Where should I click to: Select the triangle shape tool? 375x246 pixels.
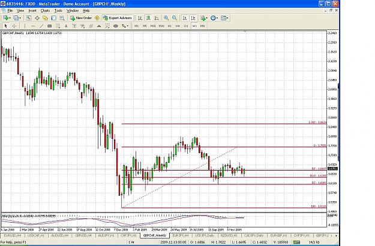[x=99, y=26]
